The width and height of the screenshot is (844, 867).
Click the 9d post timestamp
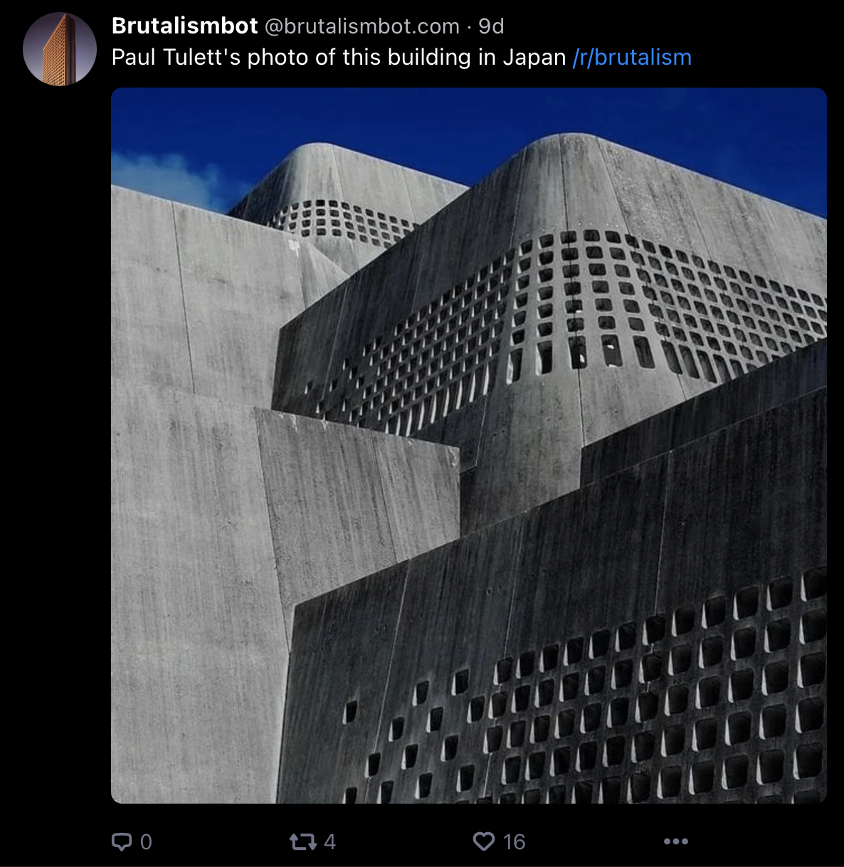[491, 26]
